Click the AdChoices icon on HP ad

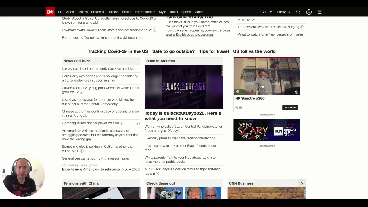point(298,60)
